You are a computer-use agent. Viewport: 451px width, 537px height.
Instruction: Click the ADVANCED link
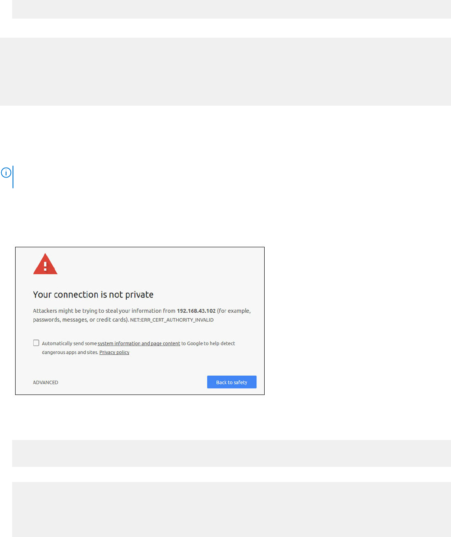[45, 382]
